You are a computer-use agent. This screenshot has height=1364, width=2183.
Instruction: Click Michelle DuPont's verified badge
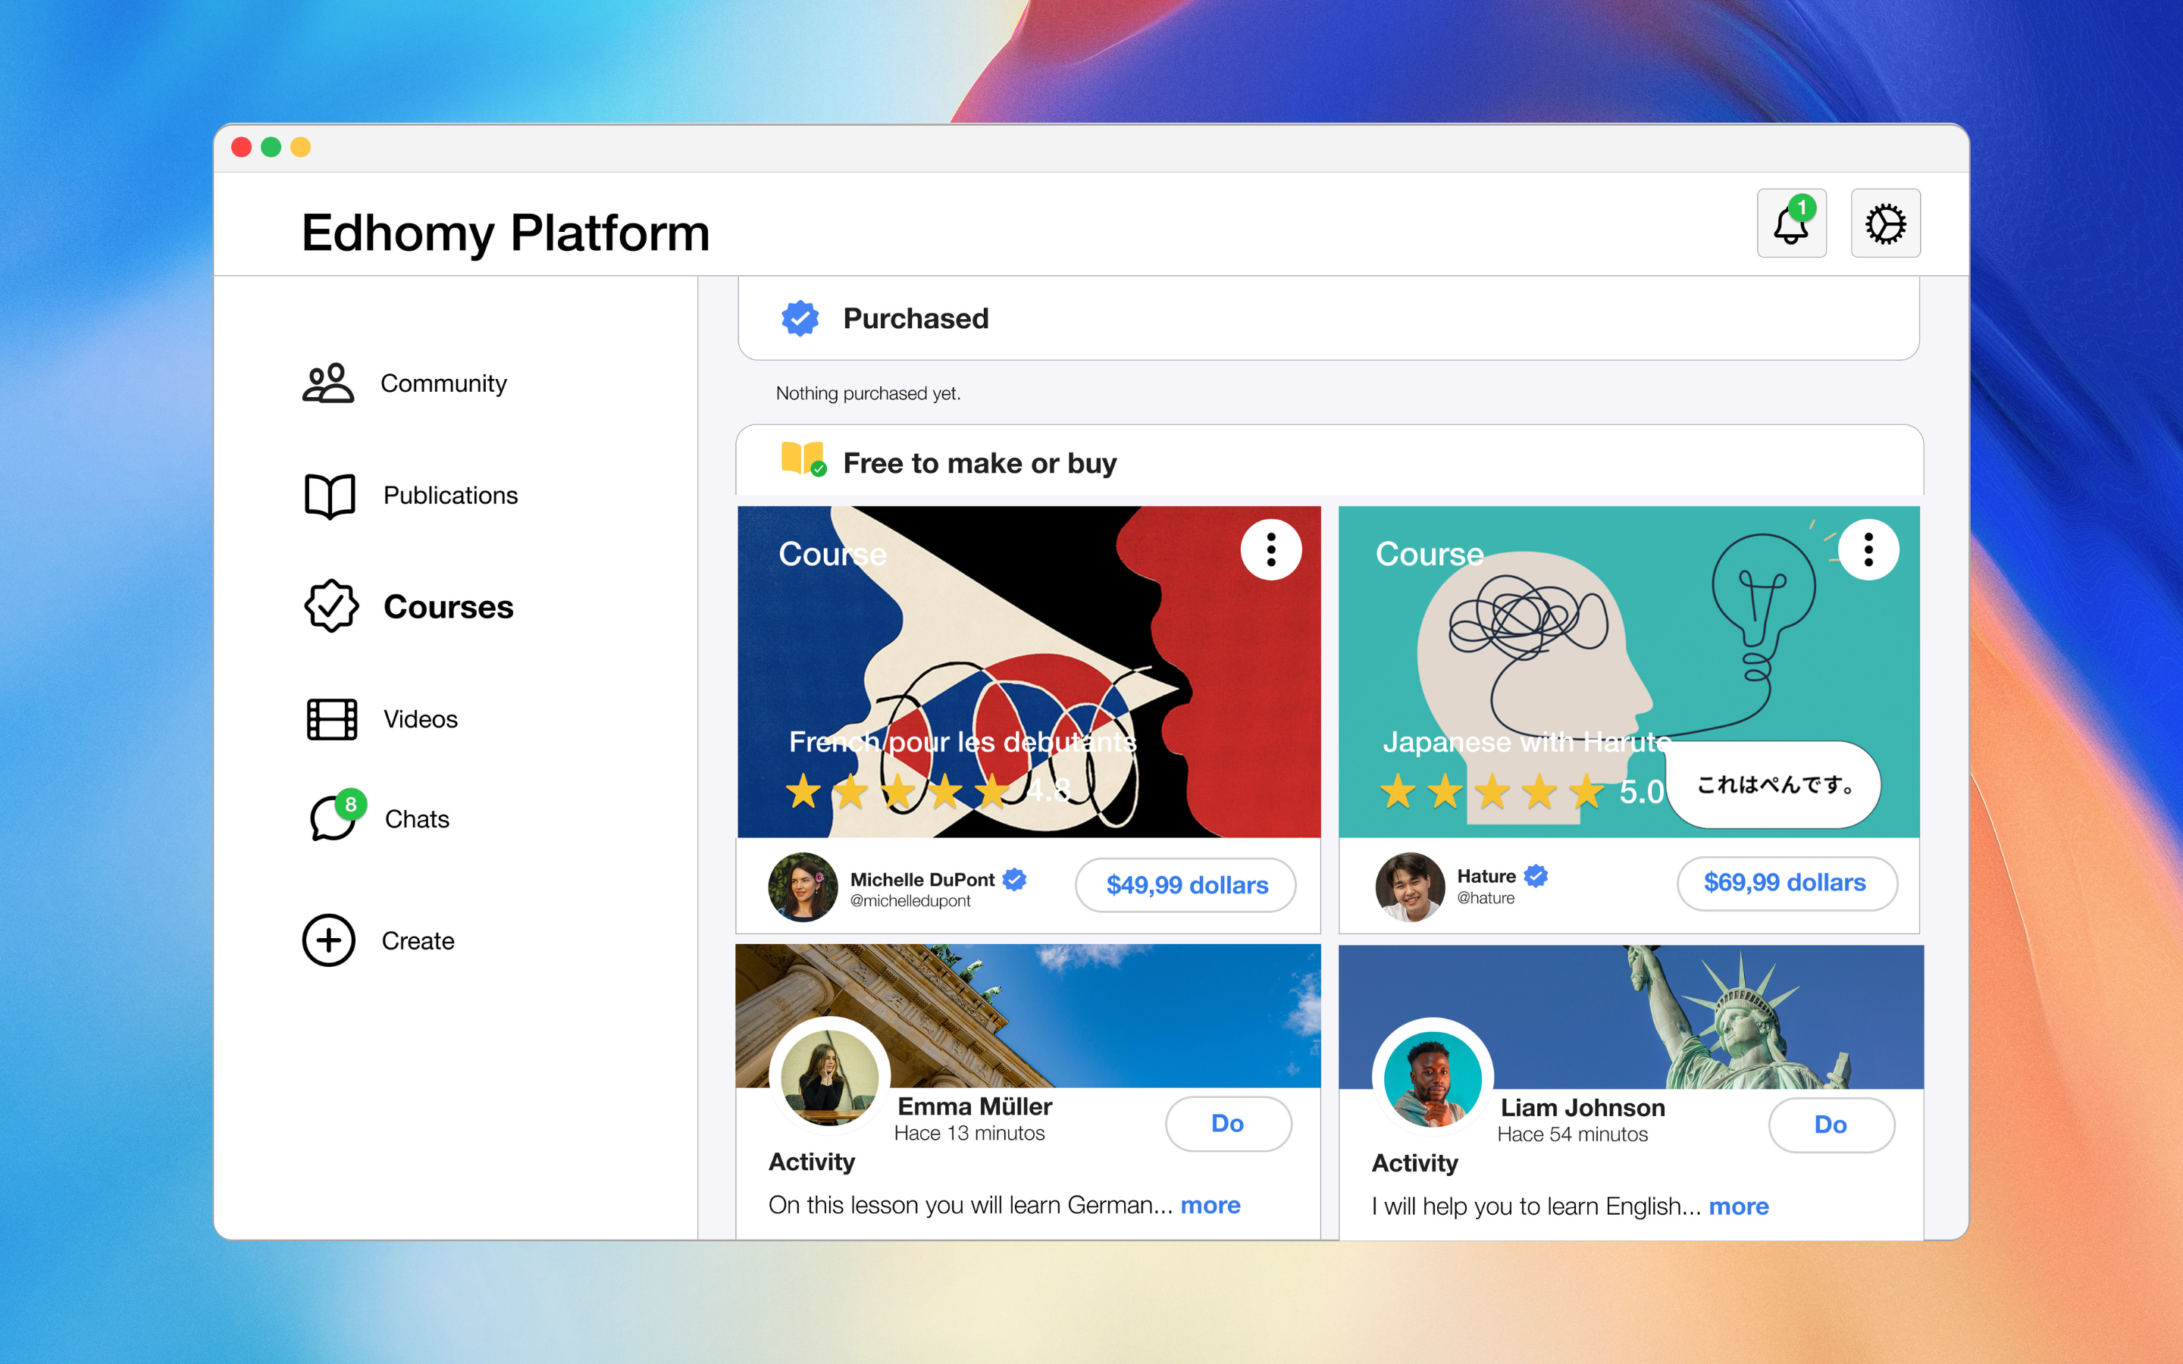pos(1015,879)
